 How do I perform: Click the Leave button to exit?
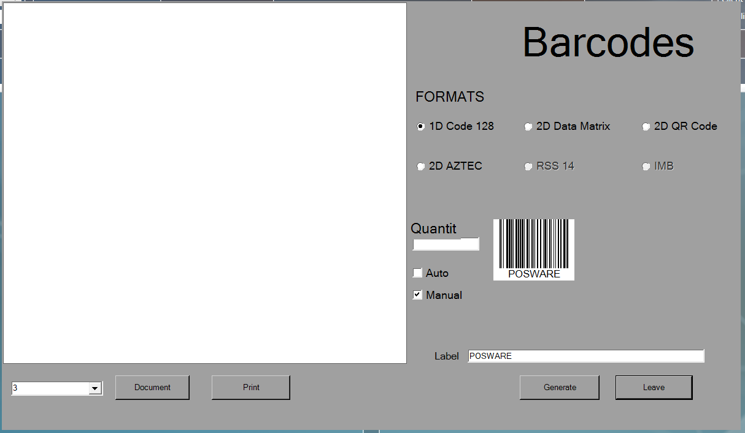click(654, 387)
